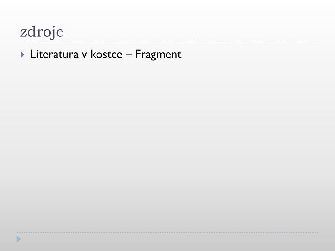
Task: Click the final "t" of Fragment
Action: coord(180,55)
